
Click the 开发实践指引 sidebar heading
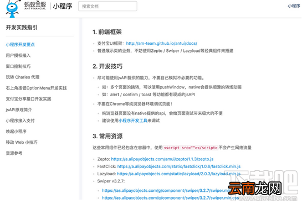coord(22,28)
